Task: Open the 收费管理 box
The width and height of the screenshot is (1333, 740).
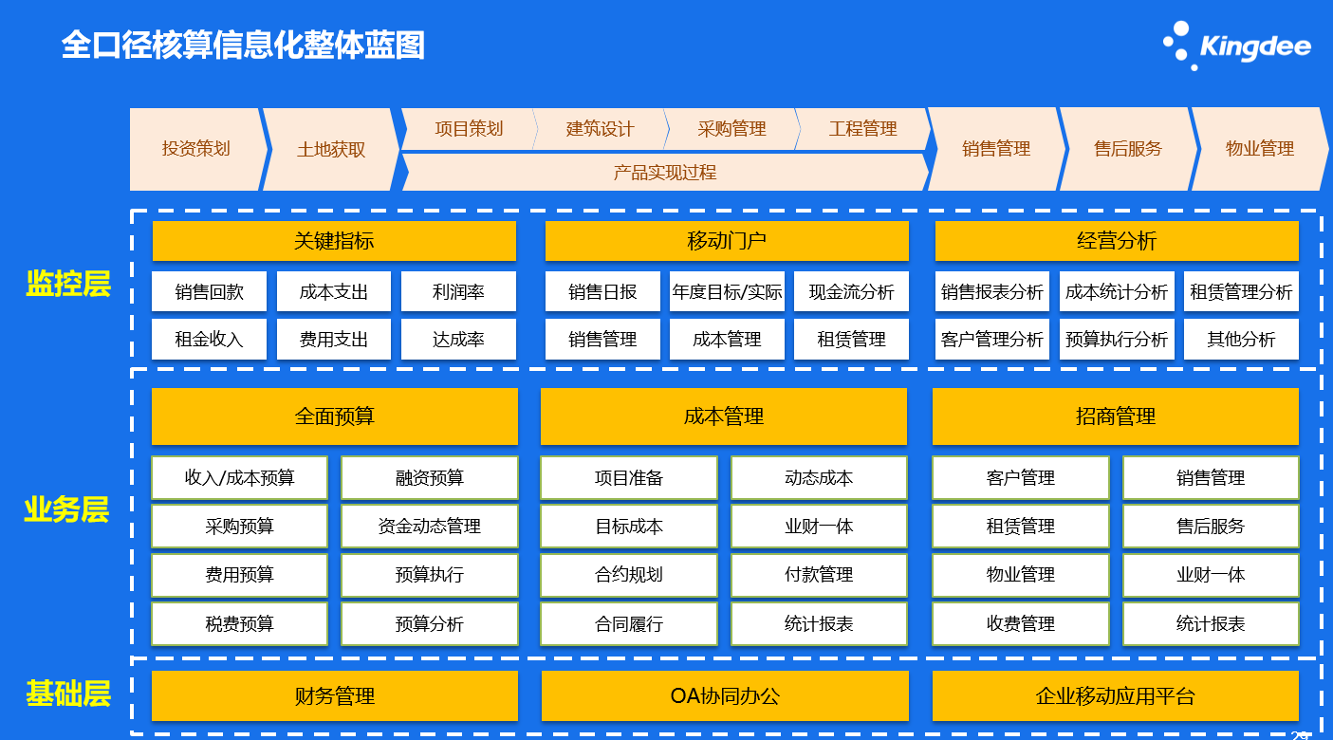Action: [x=1020, y=623]
